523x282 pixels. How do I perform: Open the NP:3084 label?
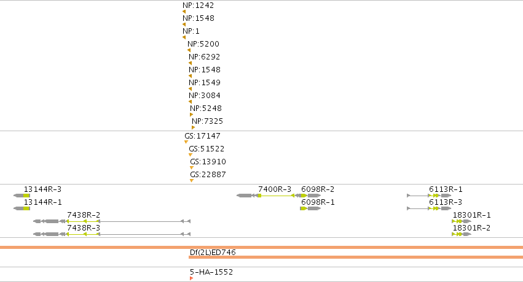click(x=205, y=96)
